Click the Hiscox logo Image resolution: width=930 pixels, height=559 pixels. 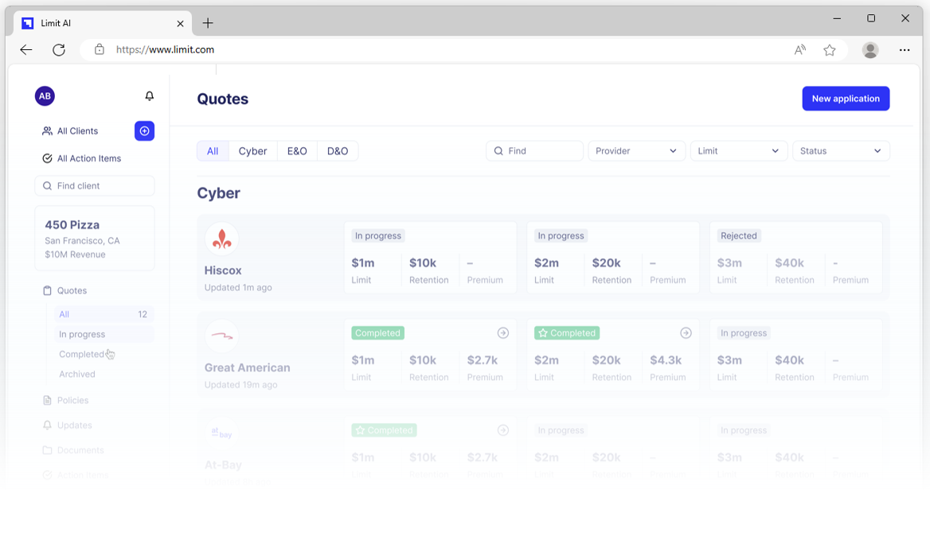click(x=222, y=239)
